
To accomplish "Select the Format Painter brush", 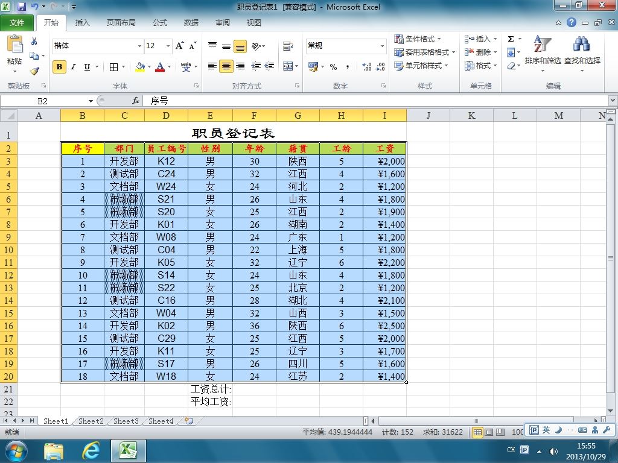I will point(34,71).
